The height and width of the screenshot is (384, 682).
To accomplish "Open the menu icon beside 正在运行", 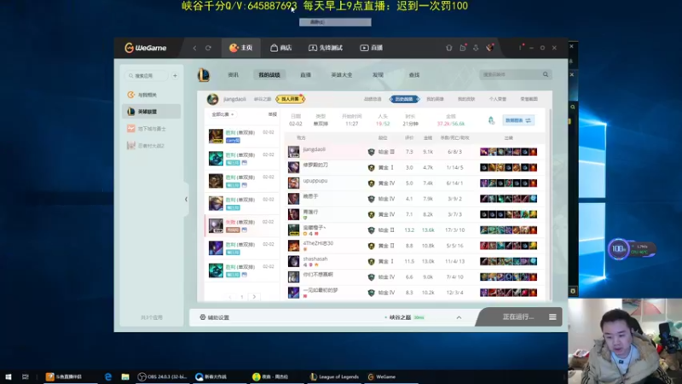I will [552, 317].
